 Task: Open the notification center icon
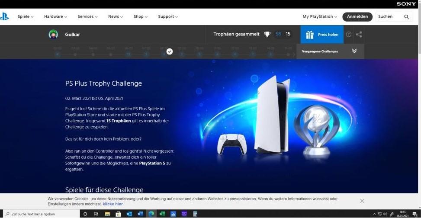(414, 214)
